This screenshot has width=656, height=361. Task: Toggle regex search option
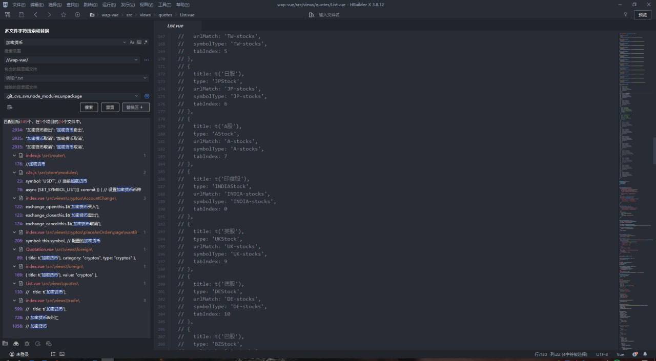(146, 42)
